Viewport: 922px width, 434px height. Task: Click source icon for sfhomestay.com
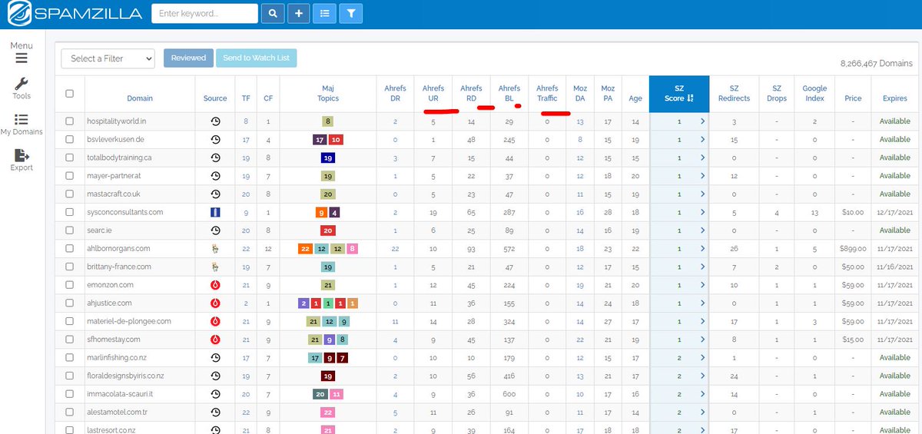click(x=215, y=340)
